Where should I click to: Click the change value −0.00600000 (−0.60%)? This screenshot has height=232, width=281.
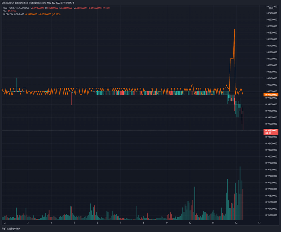99,8
